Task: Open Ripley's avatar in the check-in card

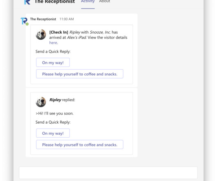Action: click(x=41, y=34)
